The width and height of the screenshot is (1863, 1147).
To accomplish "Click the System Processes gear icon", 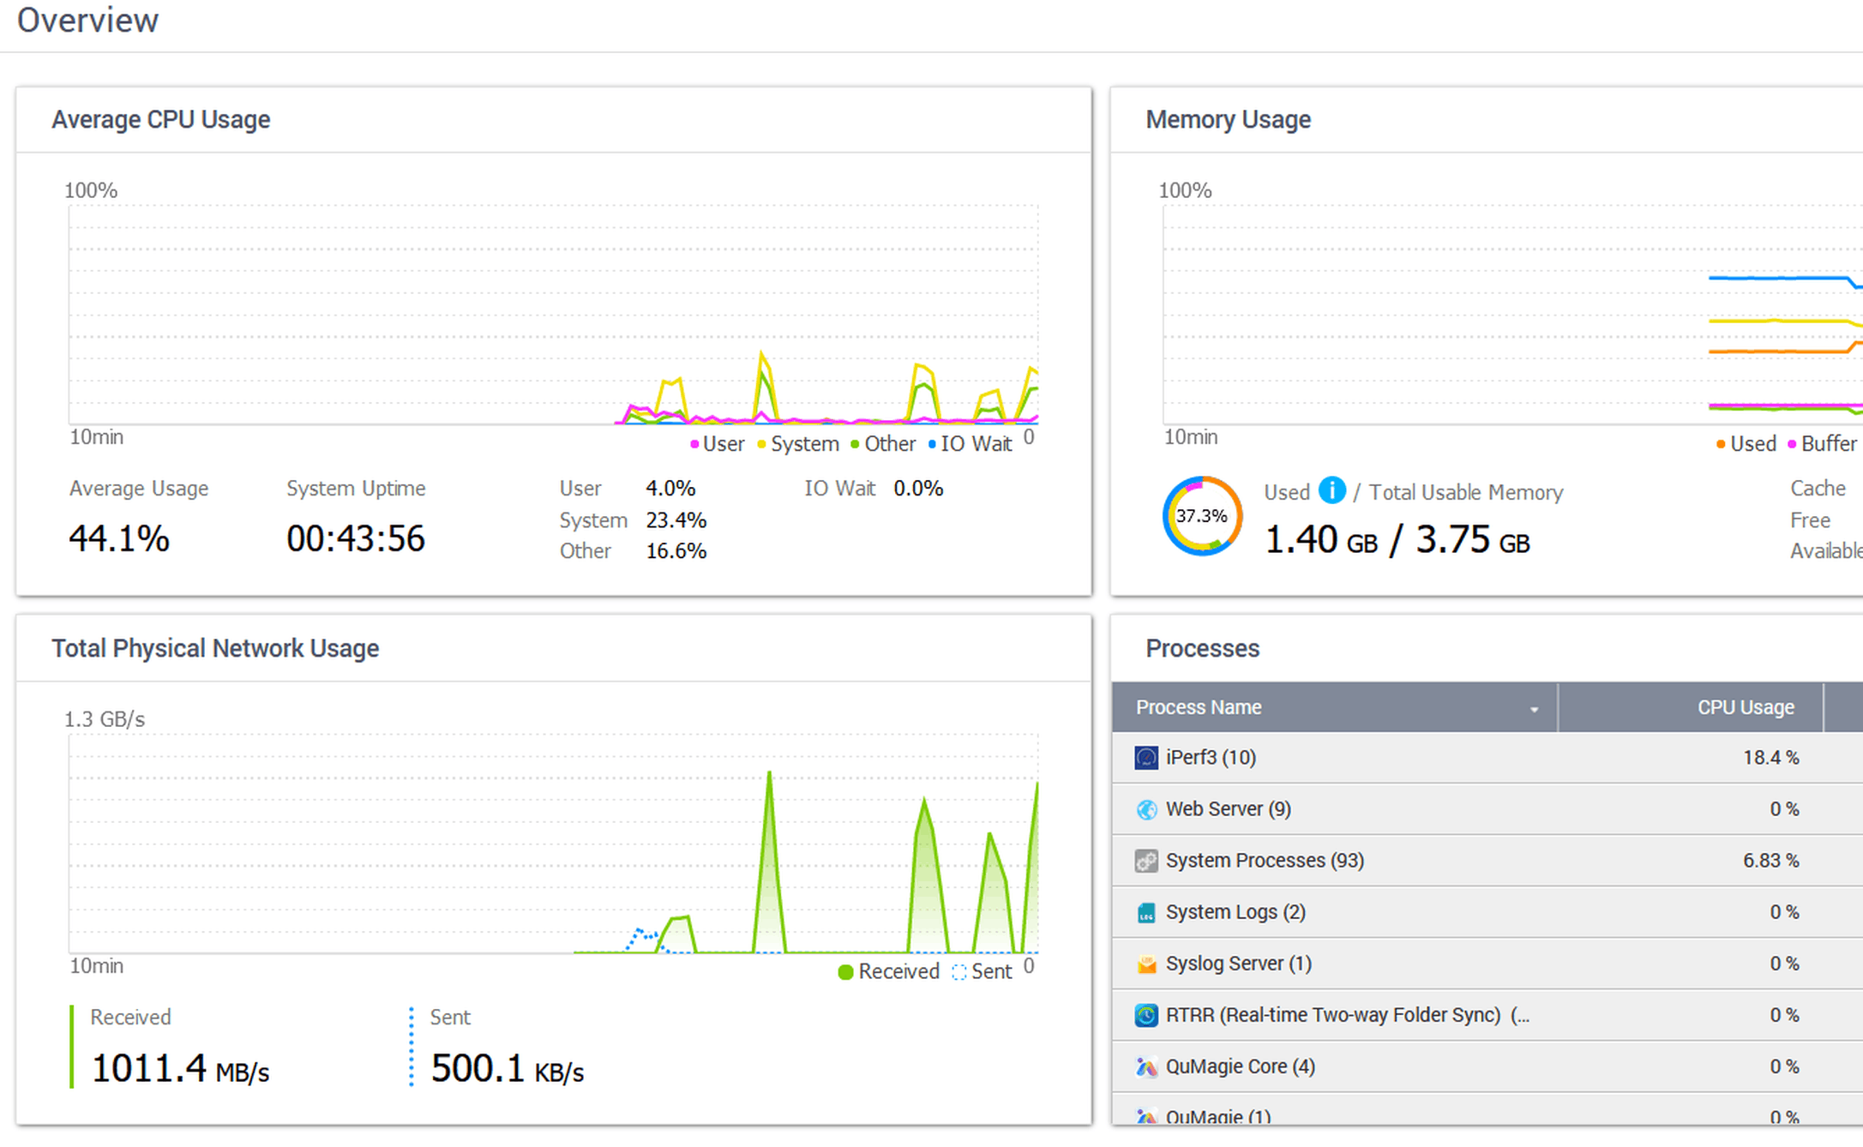I will tap(1145, 861).
